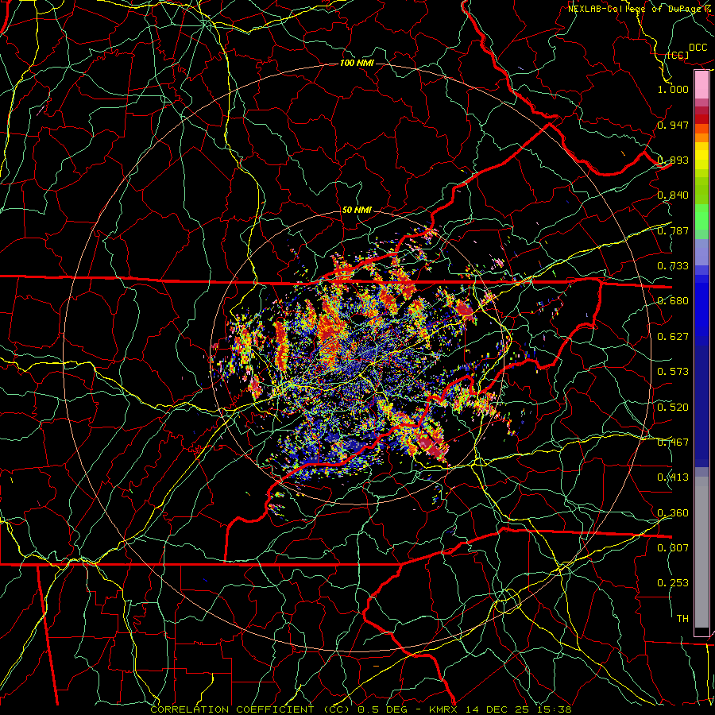Click the 0.787 scale value
The width and height of the screenshot is (715, 715).
click(673, 230)
